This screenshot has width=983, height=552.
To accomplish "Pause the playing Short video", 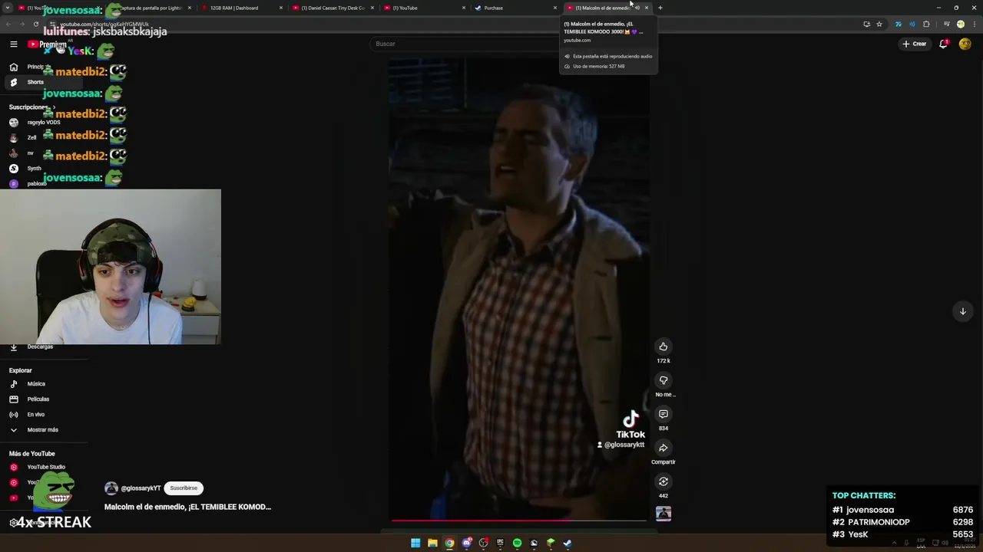I will click(519, 291).
